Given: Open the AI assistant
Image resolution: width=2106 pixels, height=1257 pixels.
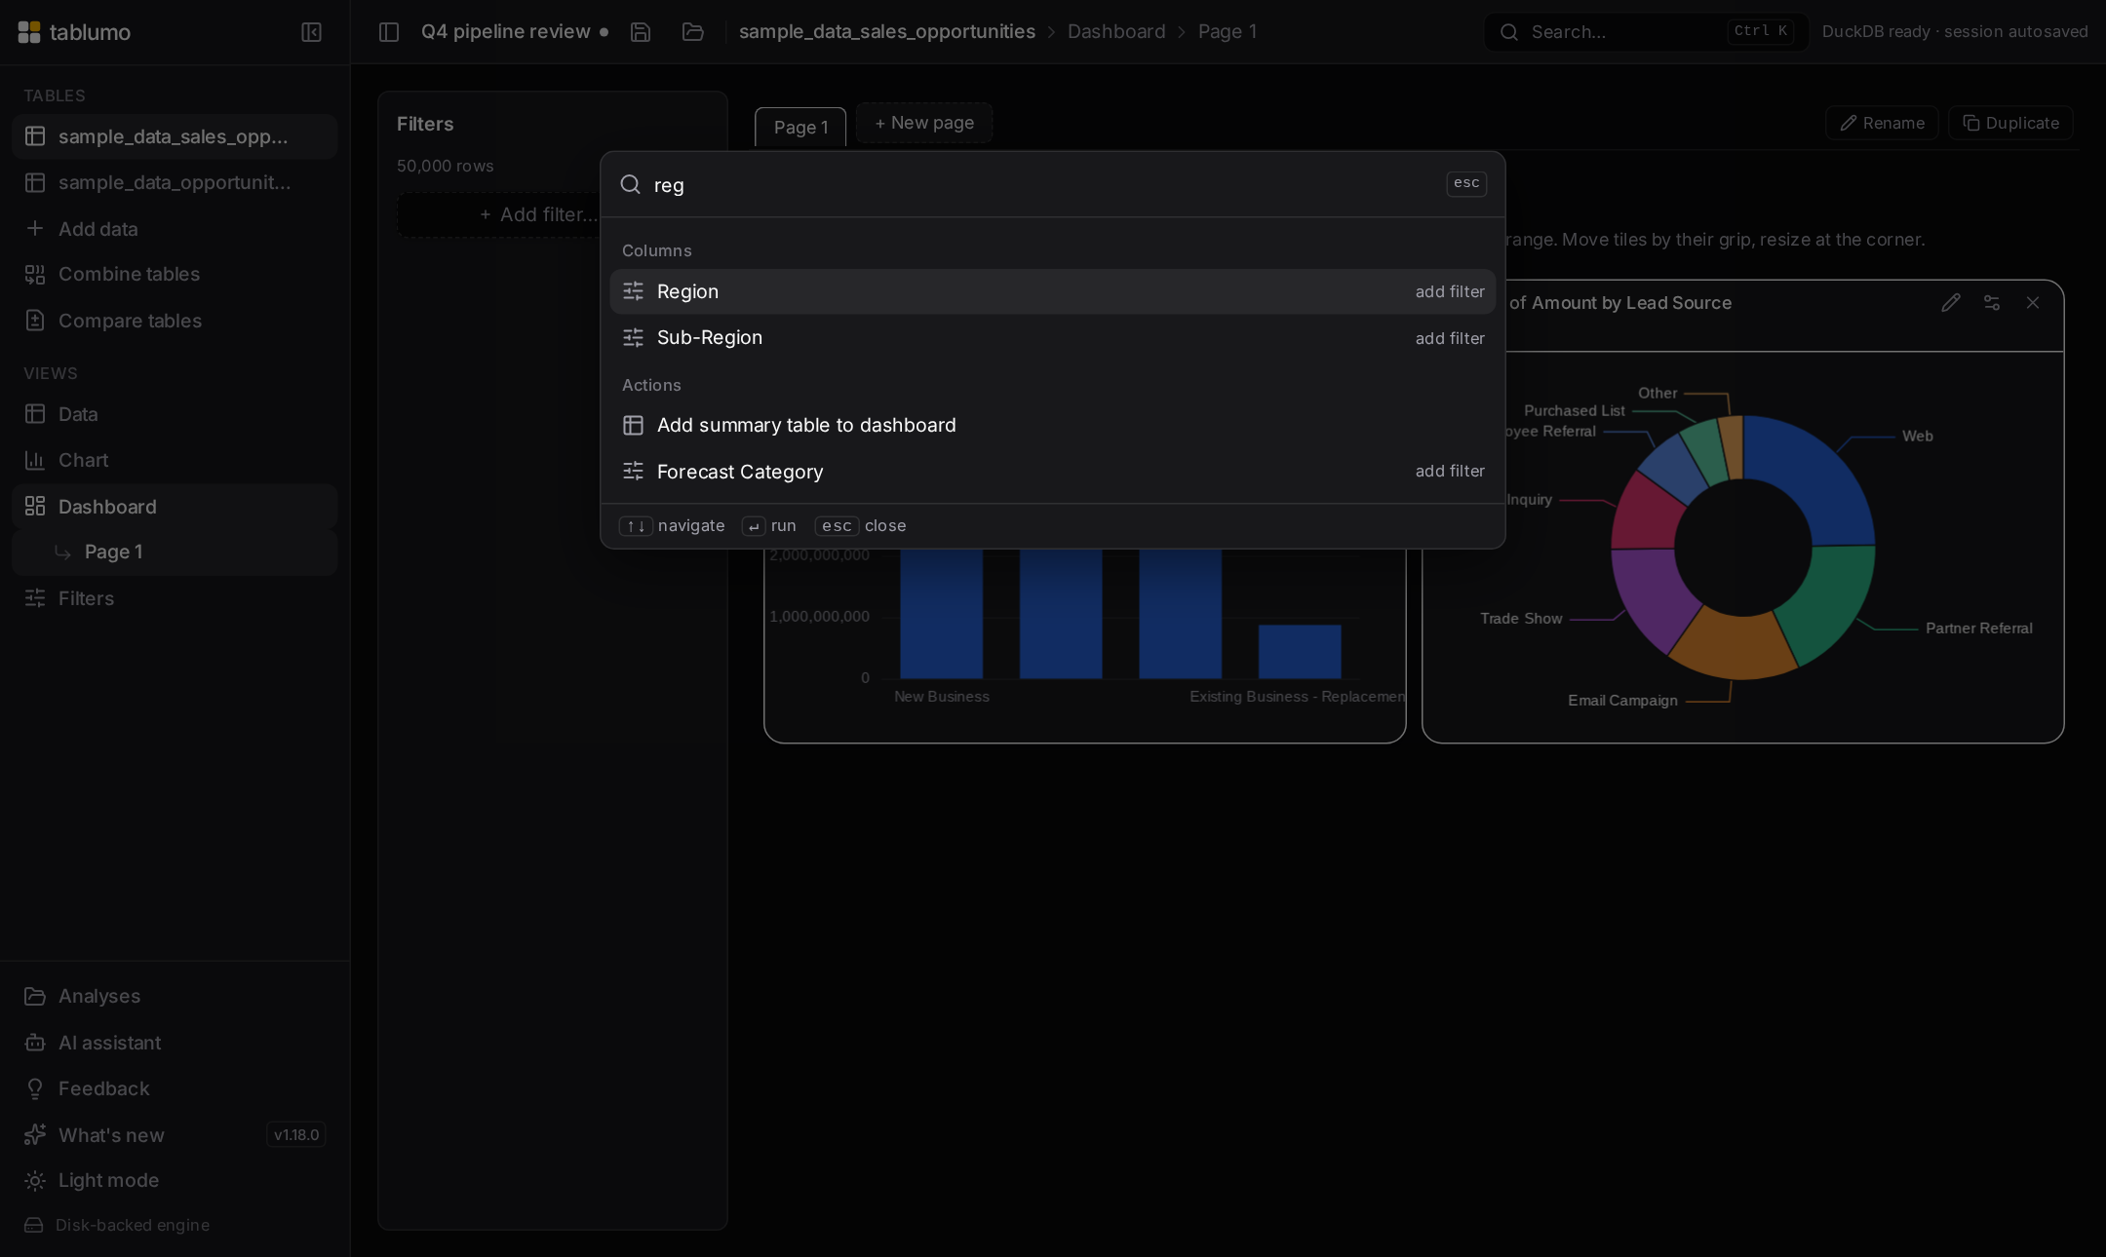Looking at the screenshot, I should pos(175,1043).
